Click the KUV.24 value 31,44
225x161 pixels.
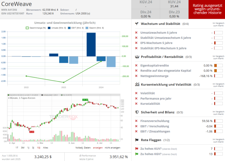click(x=174, y=6)
